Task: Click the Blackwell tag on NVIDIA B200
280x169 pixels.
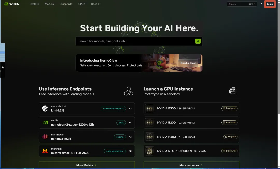Action: (x=229, y=122)
